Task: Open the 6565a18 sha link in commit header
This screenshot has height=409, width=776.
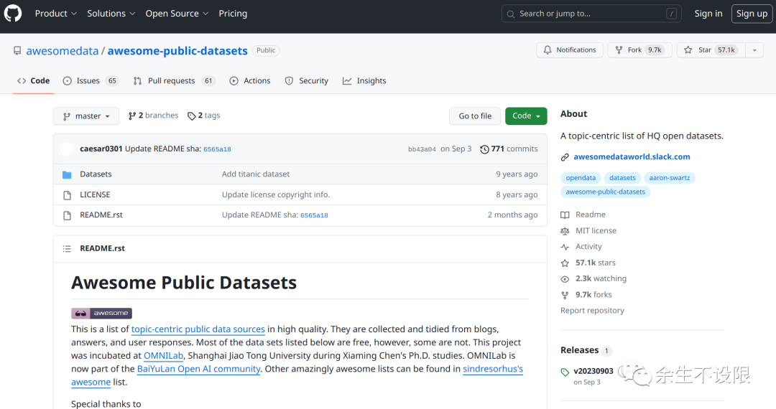Action: click(217, 149)
